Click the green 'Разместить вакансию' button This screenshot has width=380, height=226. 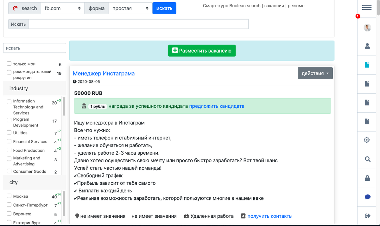point(202,50)
